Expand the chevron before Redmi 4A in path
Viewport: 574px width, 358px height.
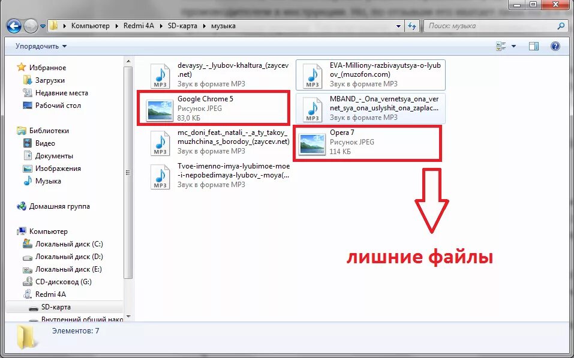117,26
